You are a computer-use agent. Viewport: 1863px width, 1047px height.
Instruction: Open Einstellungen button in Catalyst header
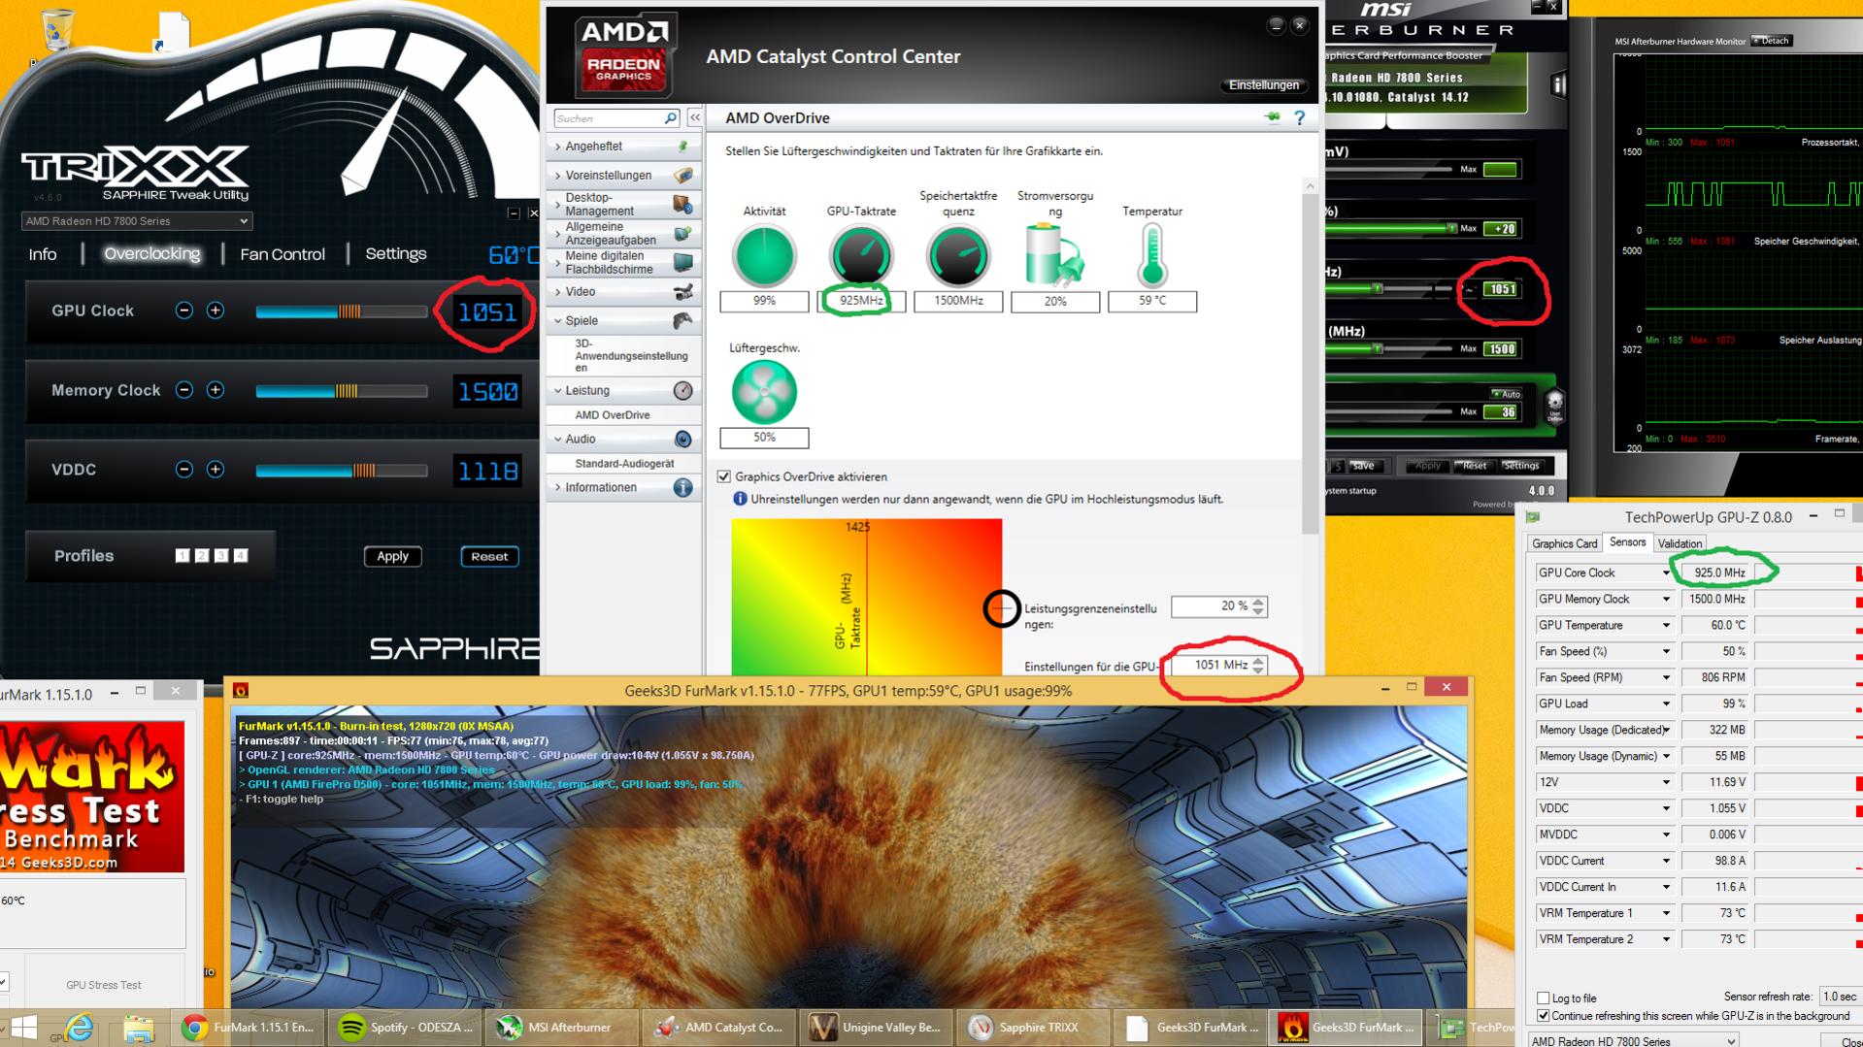(x=1263, y=85)
